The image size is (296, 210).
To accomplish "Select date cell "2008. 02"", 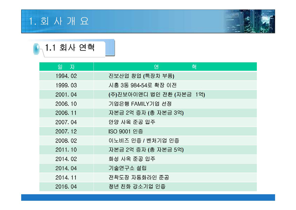I will pyautogui.click(x=66, y=141).
